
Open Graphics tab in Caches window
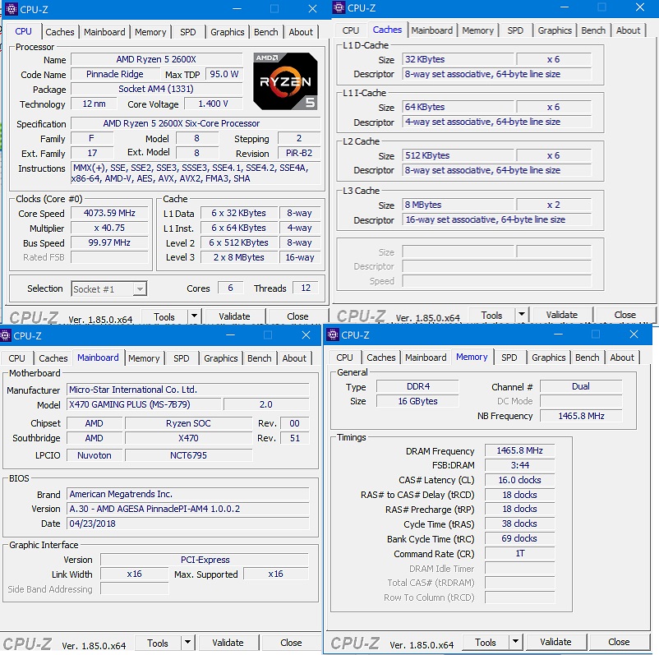555,30
